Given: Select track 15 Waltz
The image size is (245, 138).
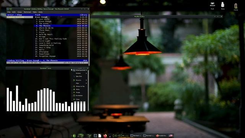Looking at the screenshot, I should click(61, 49).
